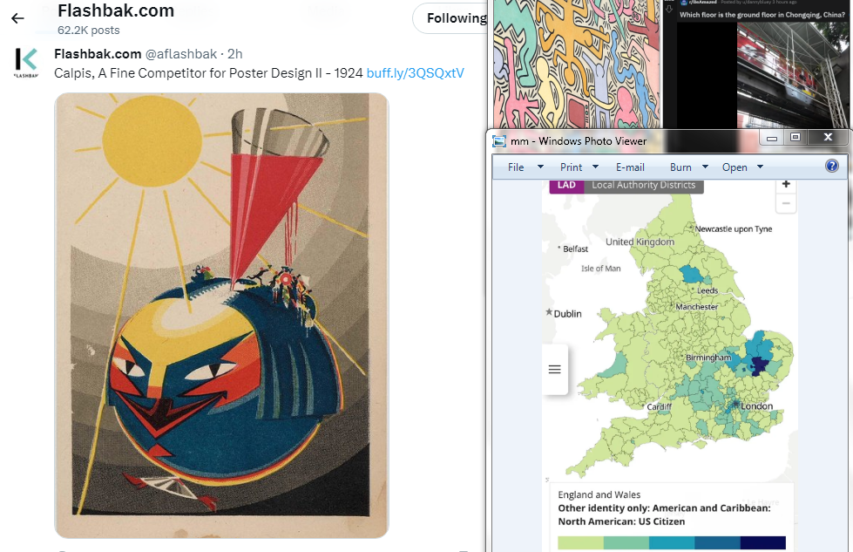Open the colorful Keith Haring mural image
Viewport: 853px width, 552px height.
tap(577, 65)
